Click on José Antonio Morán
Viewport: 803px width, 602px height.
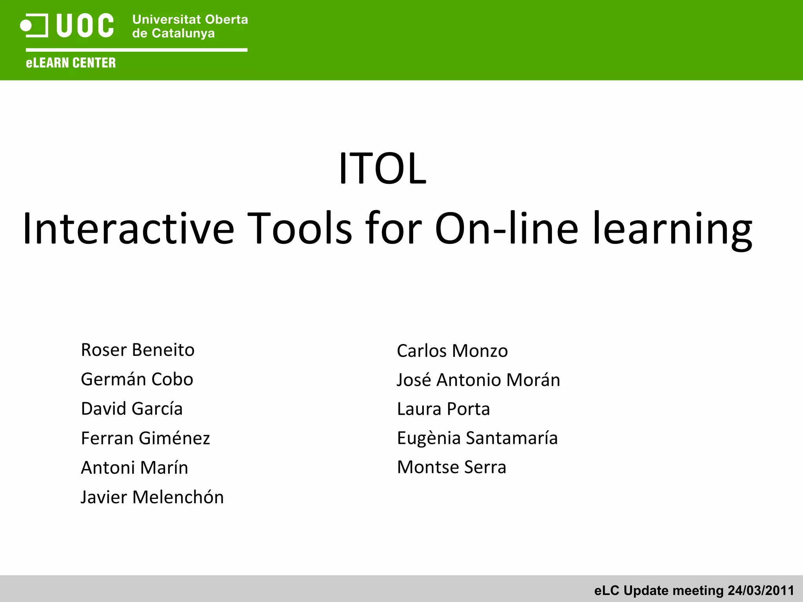point(478,379)
